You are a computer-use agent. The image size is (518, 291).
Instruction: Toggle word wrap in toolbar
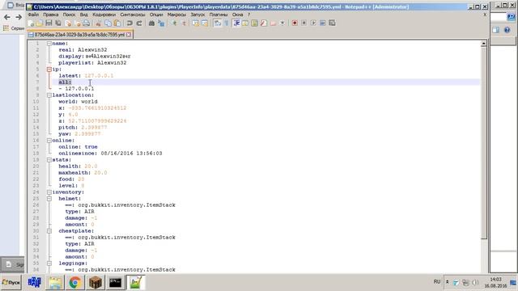pos(218,23)
